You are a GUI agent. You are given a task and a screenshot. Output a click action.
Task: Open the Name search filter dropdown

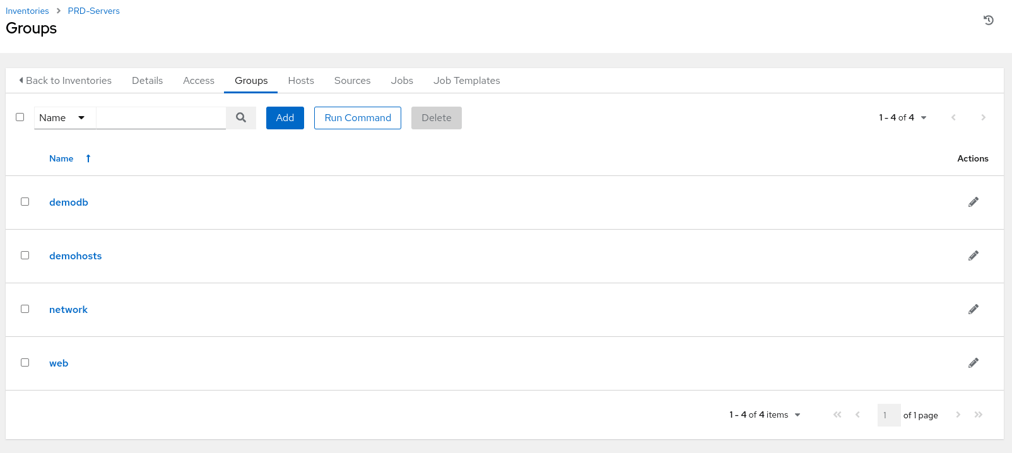click(x=63, y=118)
